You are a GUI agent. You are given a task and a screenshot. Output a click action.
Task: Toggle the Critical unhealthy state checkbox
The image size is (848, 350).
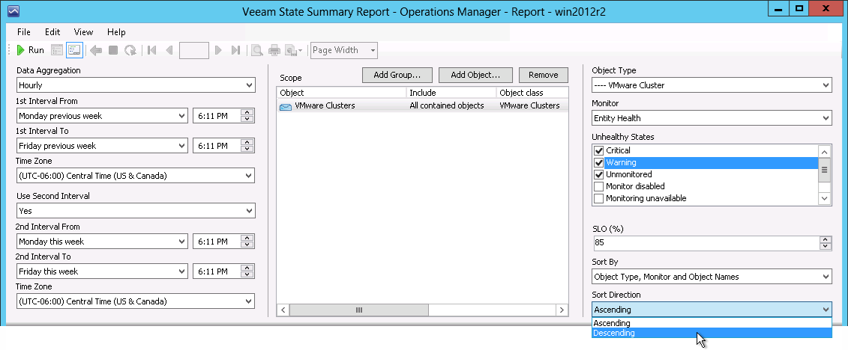pos(598,150)
